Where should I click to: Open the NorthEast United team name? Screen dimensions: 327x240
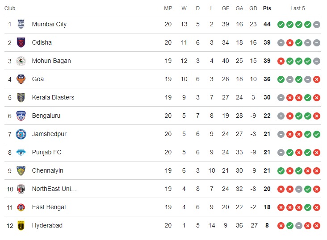[x=54, y=189]
